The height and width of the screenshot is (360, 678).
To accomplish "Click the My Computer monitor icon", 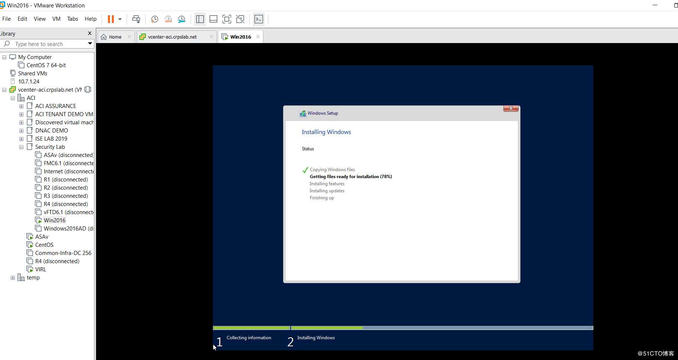I will (13, 57).
